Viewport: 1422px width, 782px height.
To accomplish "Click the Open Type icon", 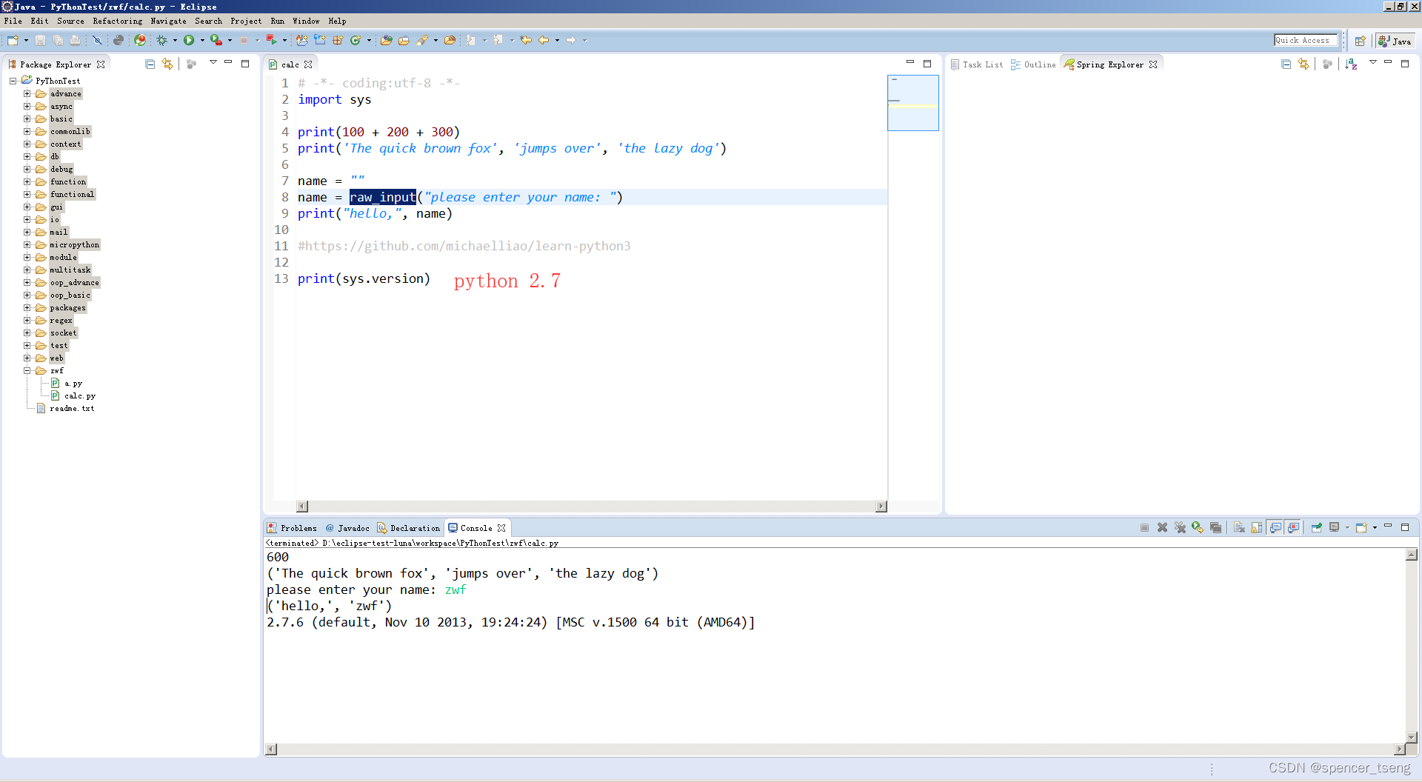I will 386,40.
